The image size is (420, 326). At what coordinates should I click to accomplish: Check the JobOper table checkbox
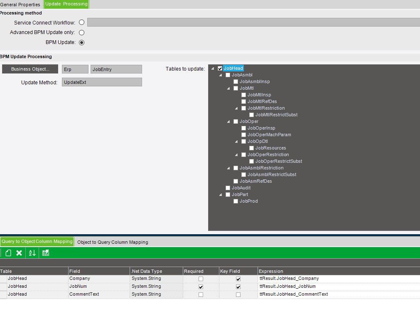[x=236, y=122]
